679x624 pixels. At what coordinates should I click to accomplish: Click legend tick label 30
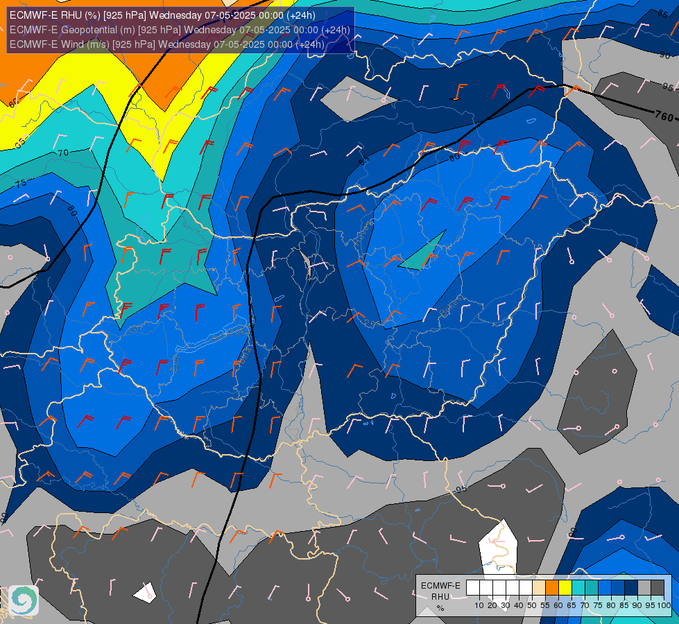(x=506, y=605)
